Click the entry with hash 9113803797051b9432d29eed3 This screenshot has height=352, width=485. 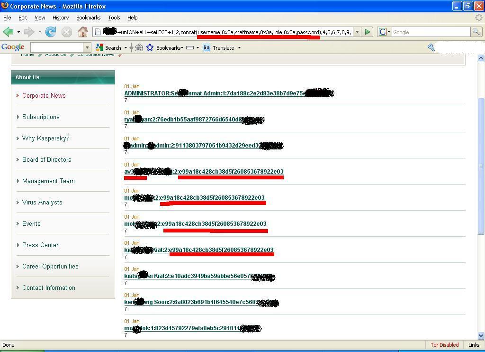click(204, 146)
